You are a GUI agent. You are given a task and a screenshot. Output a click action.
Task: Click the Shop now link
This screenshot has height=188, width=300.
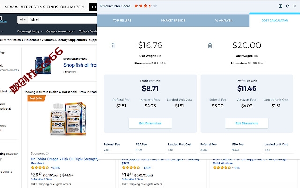(x=70, y=72)
